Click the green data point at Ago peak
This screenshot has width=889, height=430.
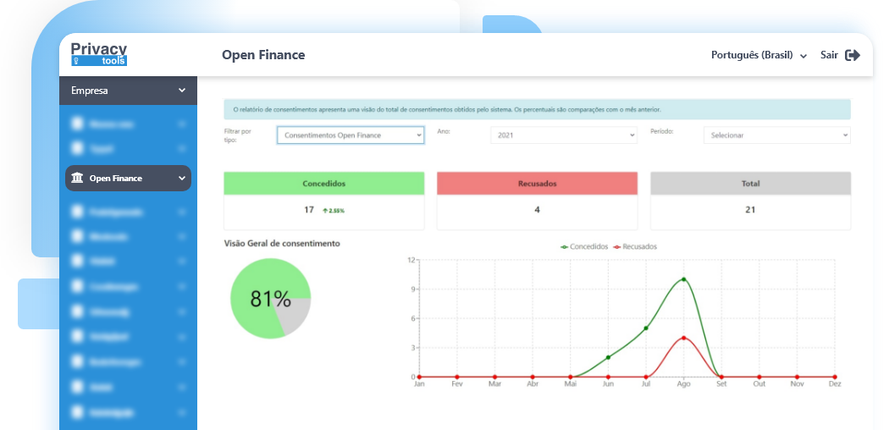point(684,279)
